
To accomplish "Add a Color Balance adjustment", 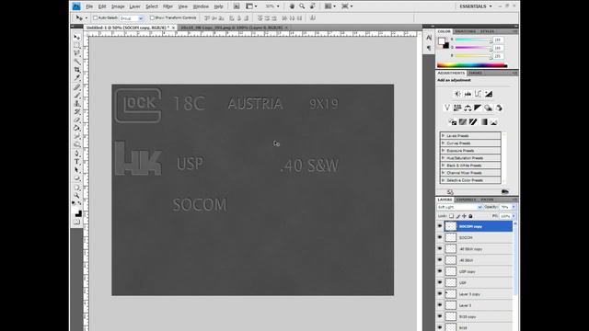I will click(x=468, y=108).
